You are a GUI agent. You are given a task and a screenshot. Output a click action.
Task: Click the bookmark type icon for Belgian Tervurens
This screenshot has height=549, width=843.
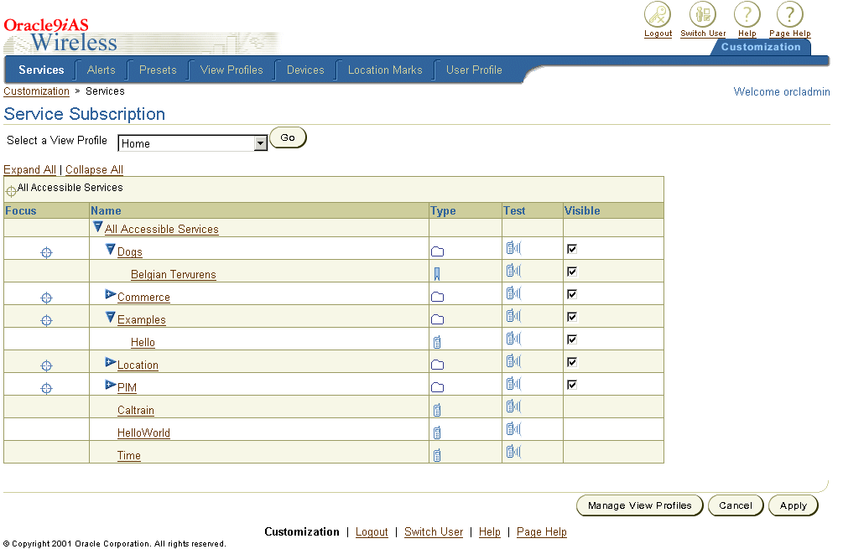437,274
